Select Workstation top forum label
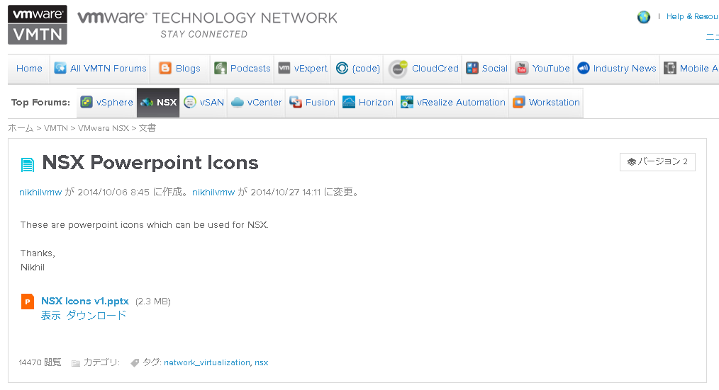The image size is (719, 390). click(x=554, y=102)
